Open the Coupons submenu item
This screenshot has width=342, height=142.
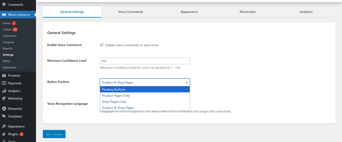tap(8, 42)
